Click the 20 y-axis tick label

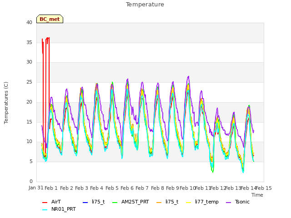pos(29,102)
